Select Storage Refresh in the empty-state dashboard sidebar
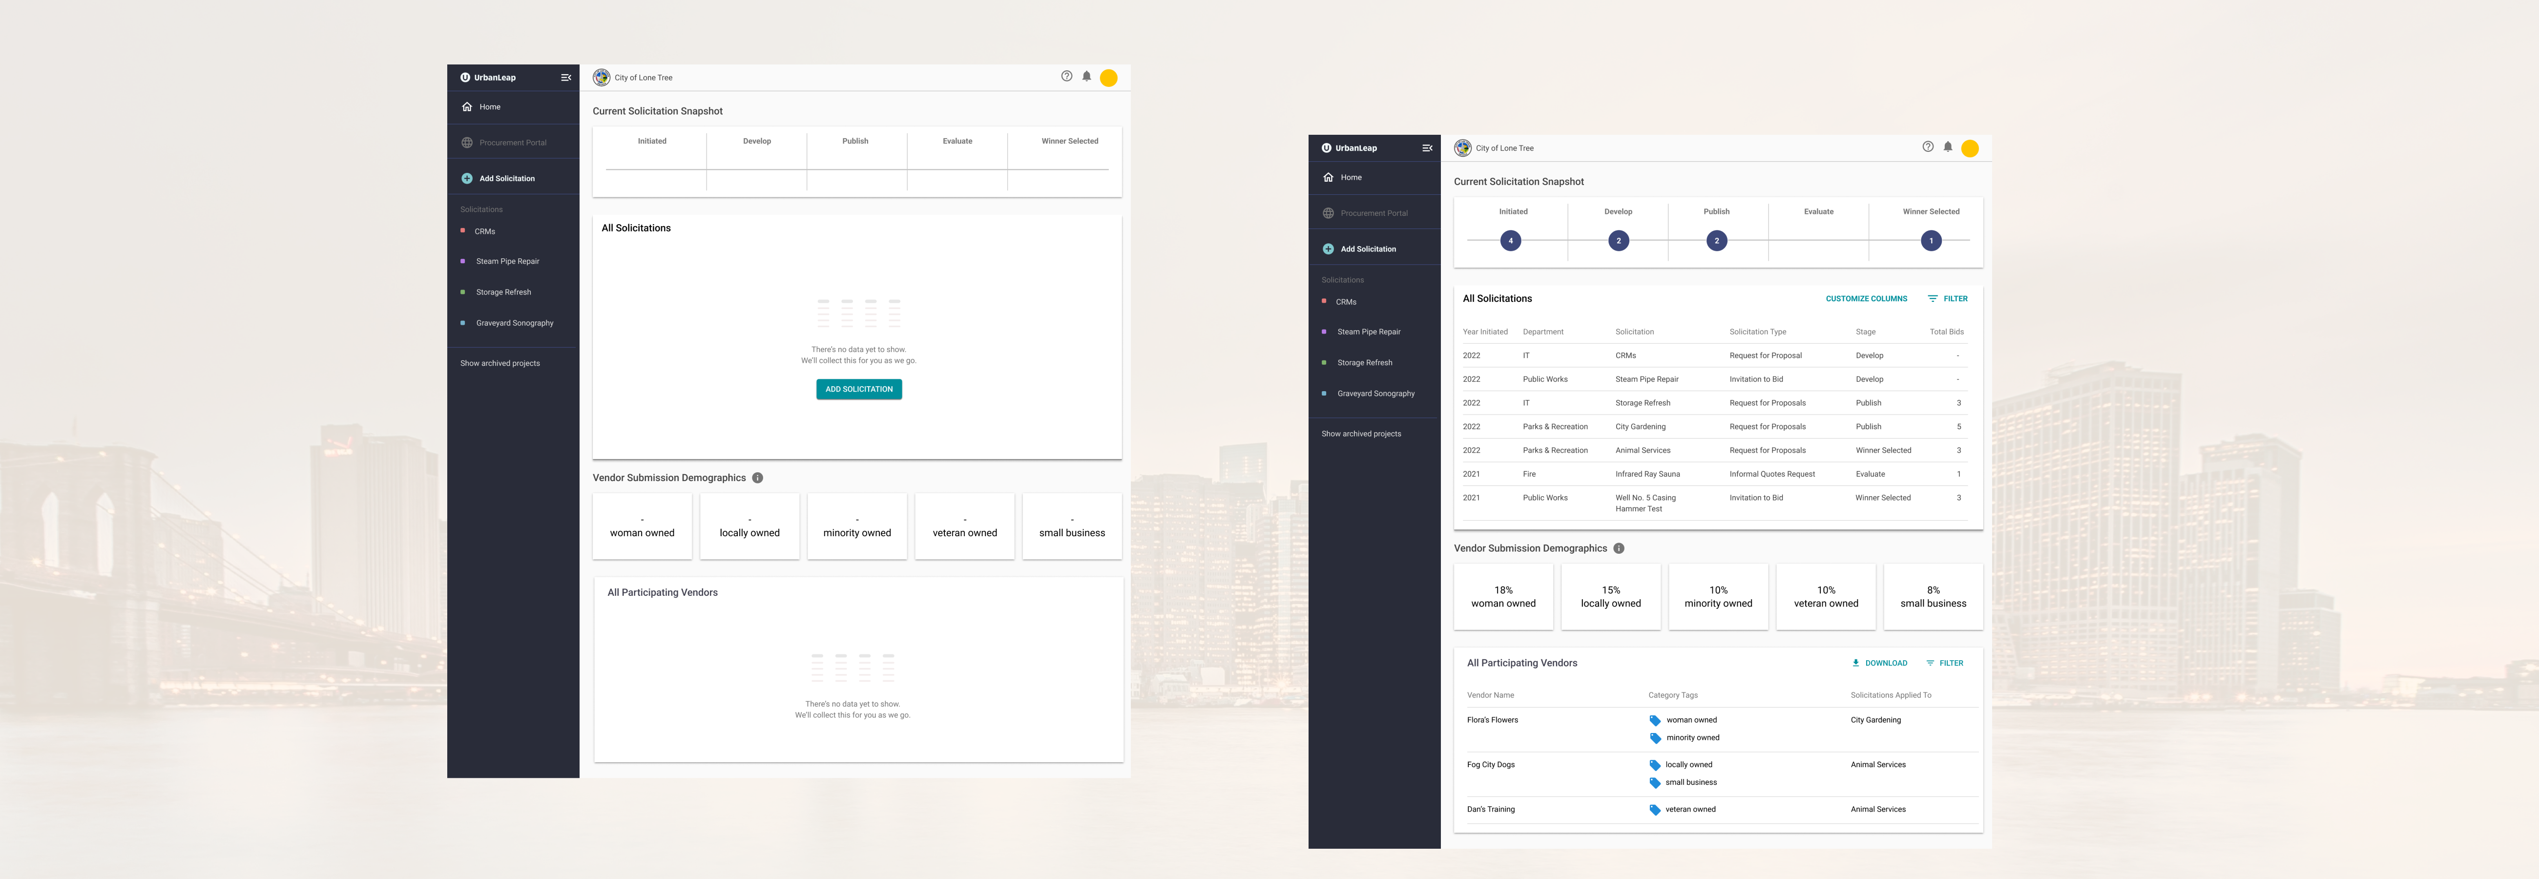The image size is (2539, 879). [503, 293]
